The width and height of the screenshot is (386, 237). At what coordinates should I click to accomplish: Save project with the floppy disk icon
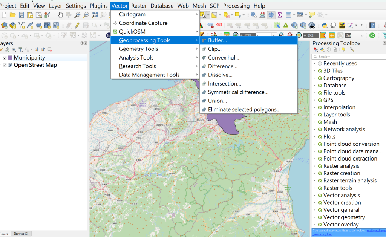coord(21,15)
